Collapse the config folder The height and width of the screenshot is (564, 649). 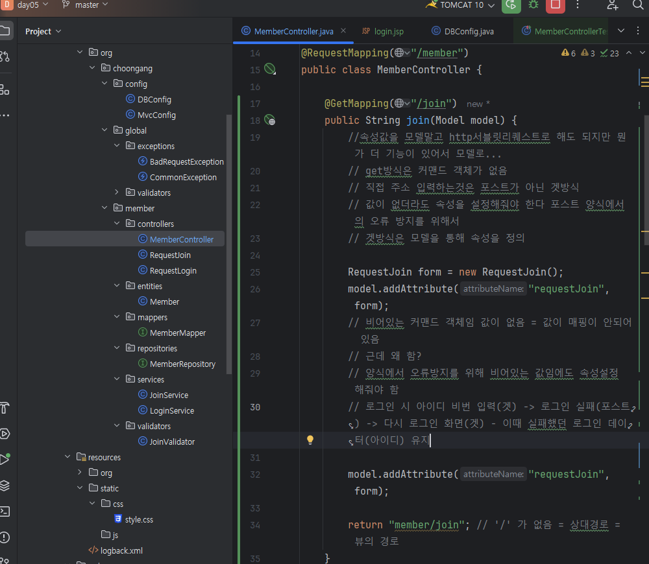coord(104,84)
